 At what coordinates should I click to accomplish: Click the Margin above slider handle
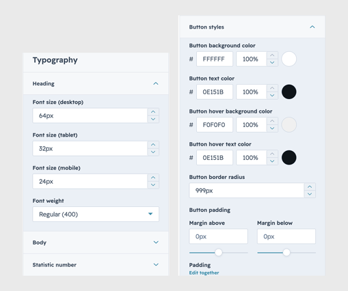click(x=218, y=252)
